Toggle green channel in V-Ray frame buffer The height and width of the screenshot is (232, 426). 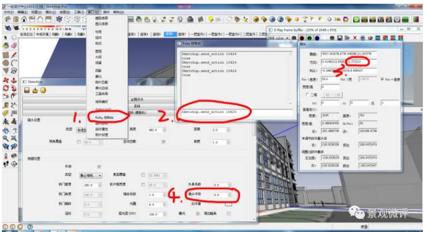click(309, 38)
